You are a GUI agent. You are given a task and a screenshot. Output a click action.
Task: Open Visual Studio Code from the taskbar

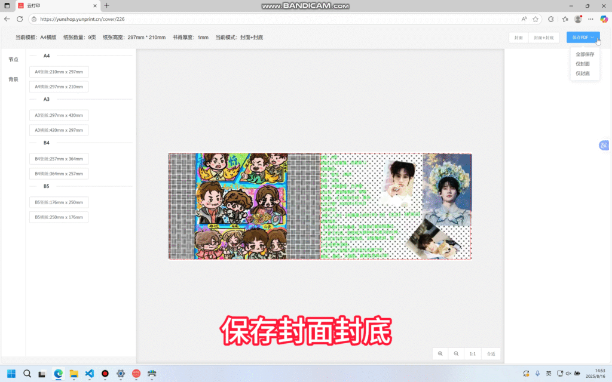pyautogui.click(x=90, y=374)
